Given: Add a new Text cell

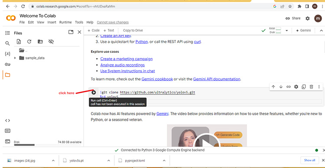Looking at the screenshot, I should (109, 30).
